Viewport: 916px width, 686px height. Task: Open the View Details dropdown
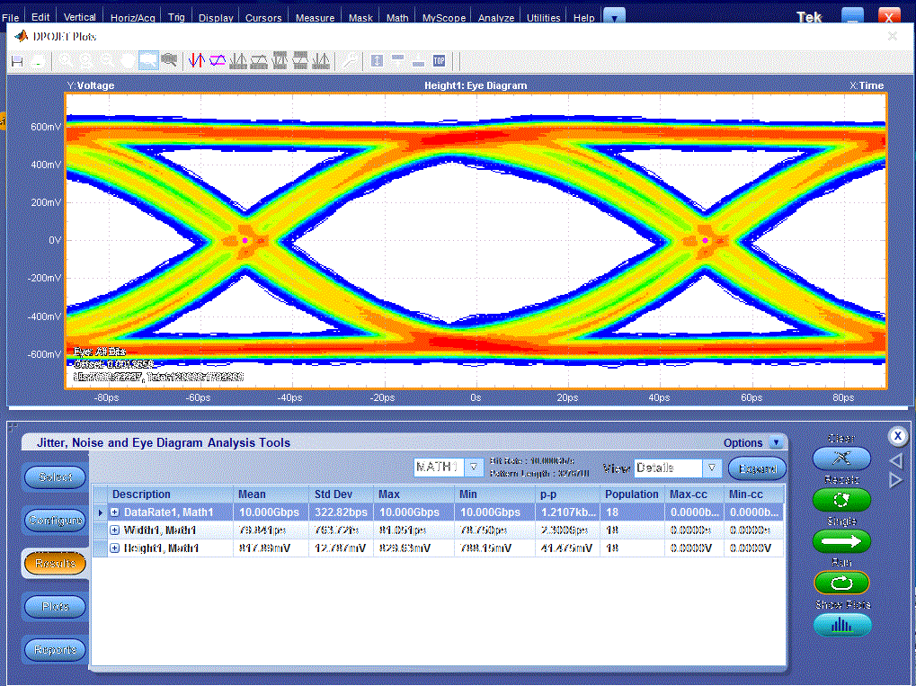tap(712, 468)
